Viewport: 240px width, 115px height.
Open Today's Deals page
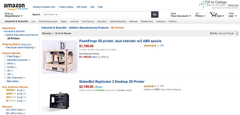[x=66, y=7]
